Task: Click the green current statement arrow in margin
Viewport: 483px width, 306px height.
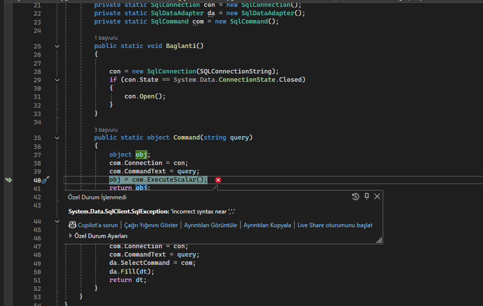Action: pos(9,180)
